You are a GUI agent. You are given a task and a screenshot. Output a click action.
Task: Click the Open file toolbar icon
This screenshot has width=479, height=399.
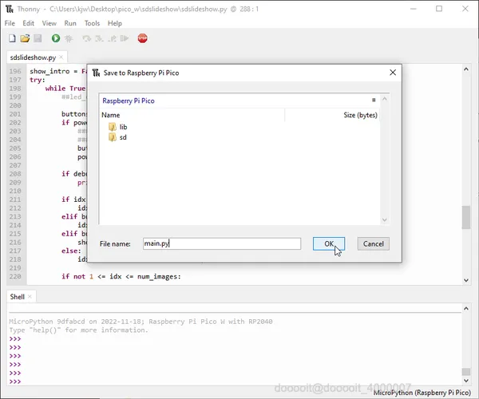(25, 38)
